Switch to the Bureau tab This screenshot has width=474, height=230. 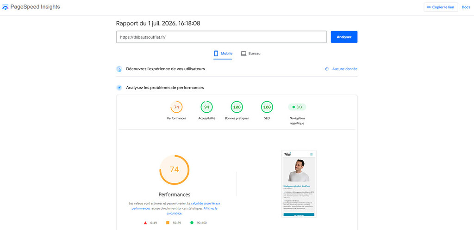250,54
